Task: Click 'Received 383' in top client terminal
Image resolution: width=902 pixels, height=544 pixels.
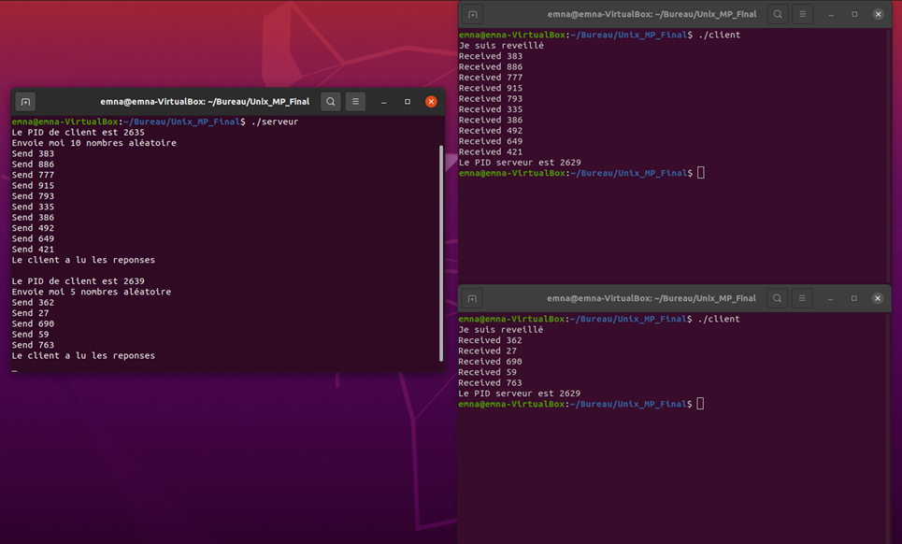Action: point(491,56)
